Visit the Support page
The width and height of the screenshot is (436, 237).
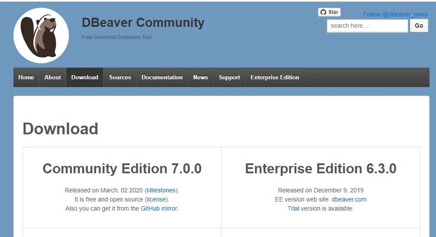click(x=229, y=77)
